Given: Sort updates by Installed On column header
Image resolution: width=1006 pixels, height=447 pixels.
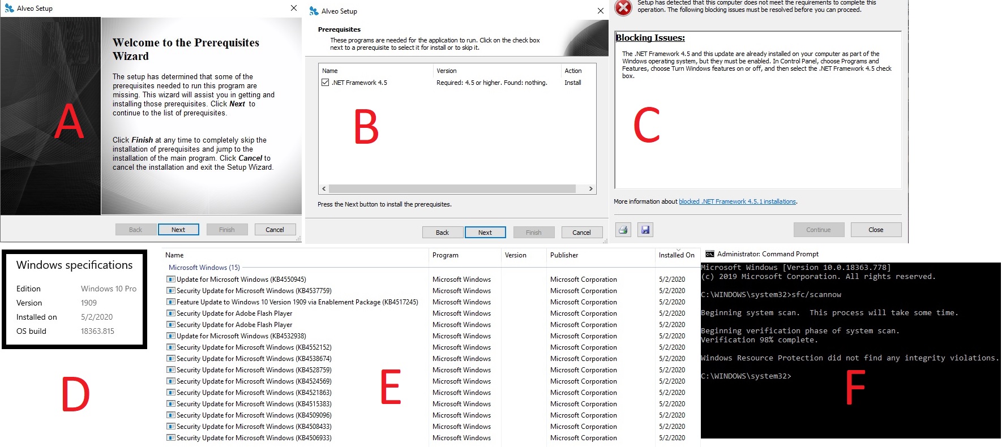Looking at the screenshot, I should point(678,255).
